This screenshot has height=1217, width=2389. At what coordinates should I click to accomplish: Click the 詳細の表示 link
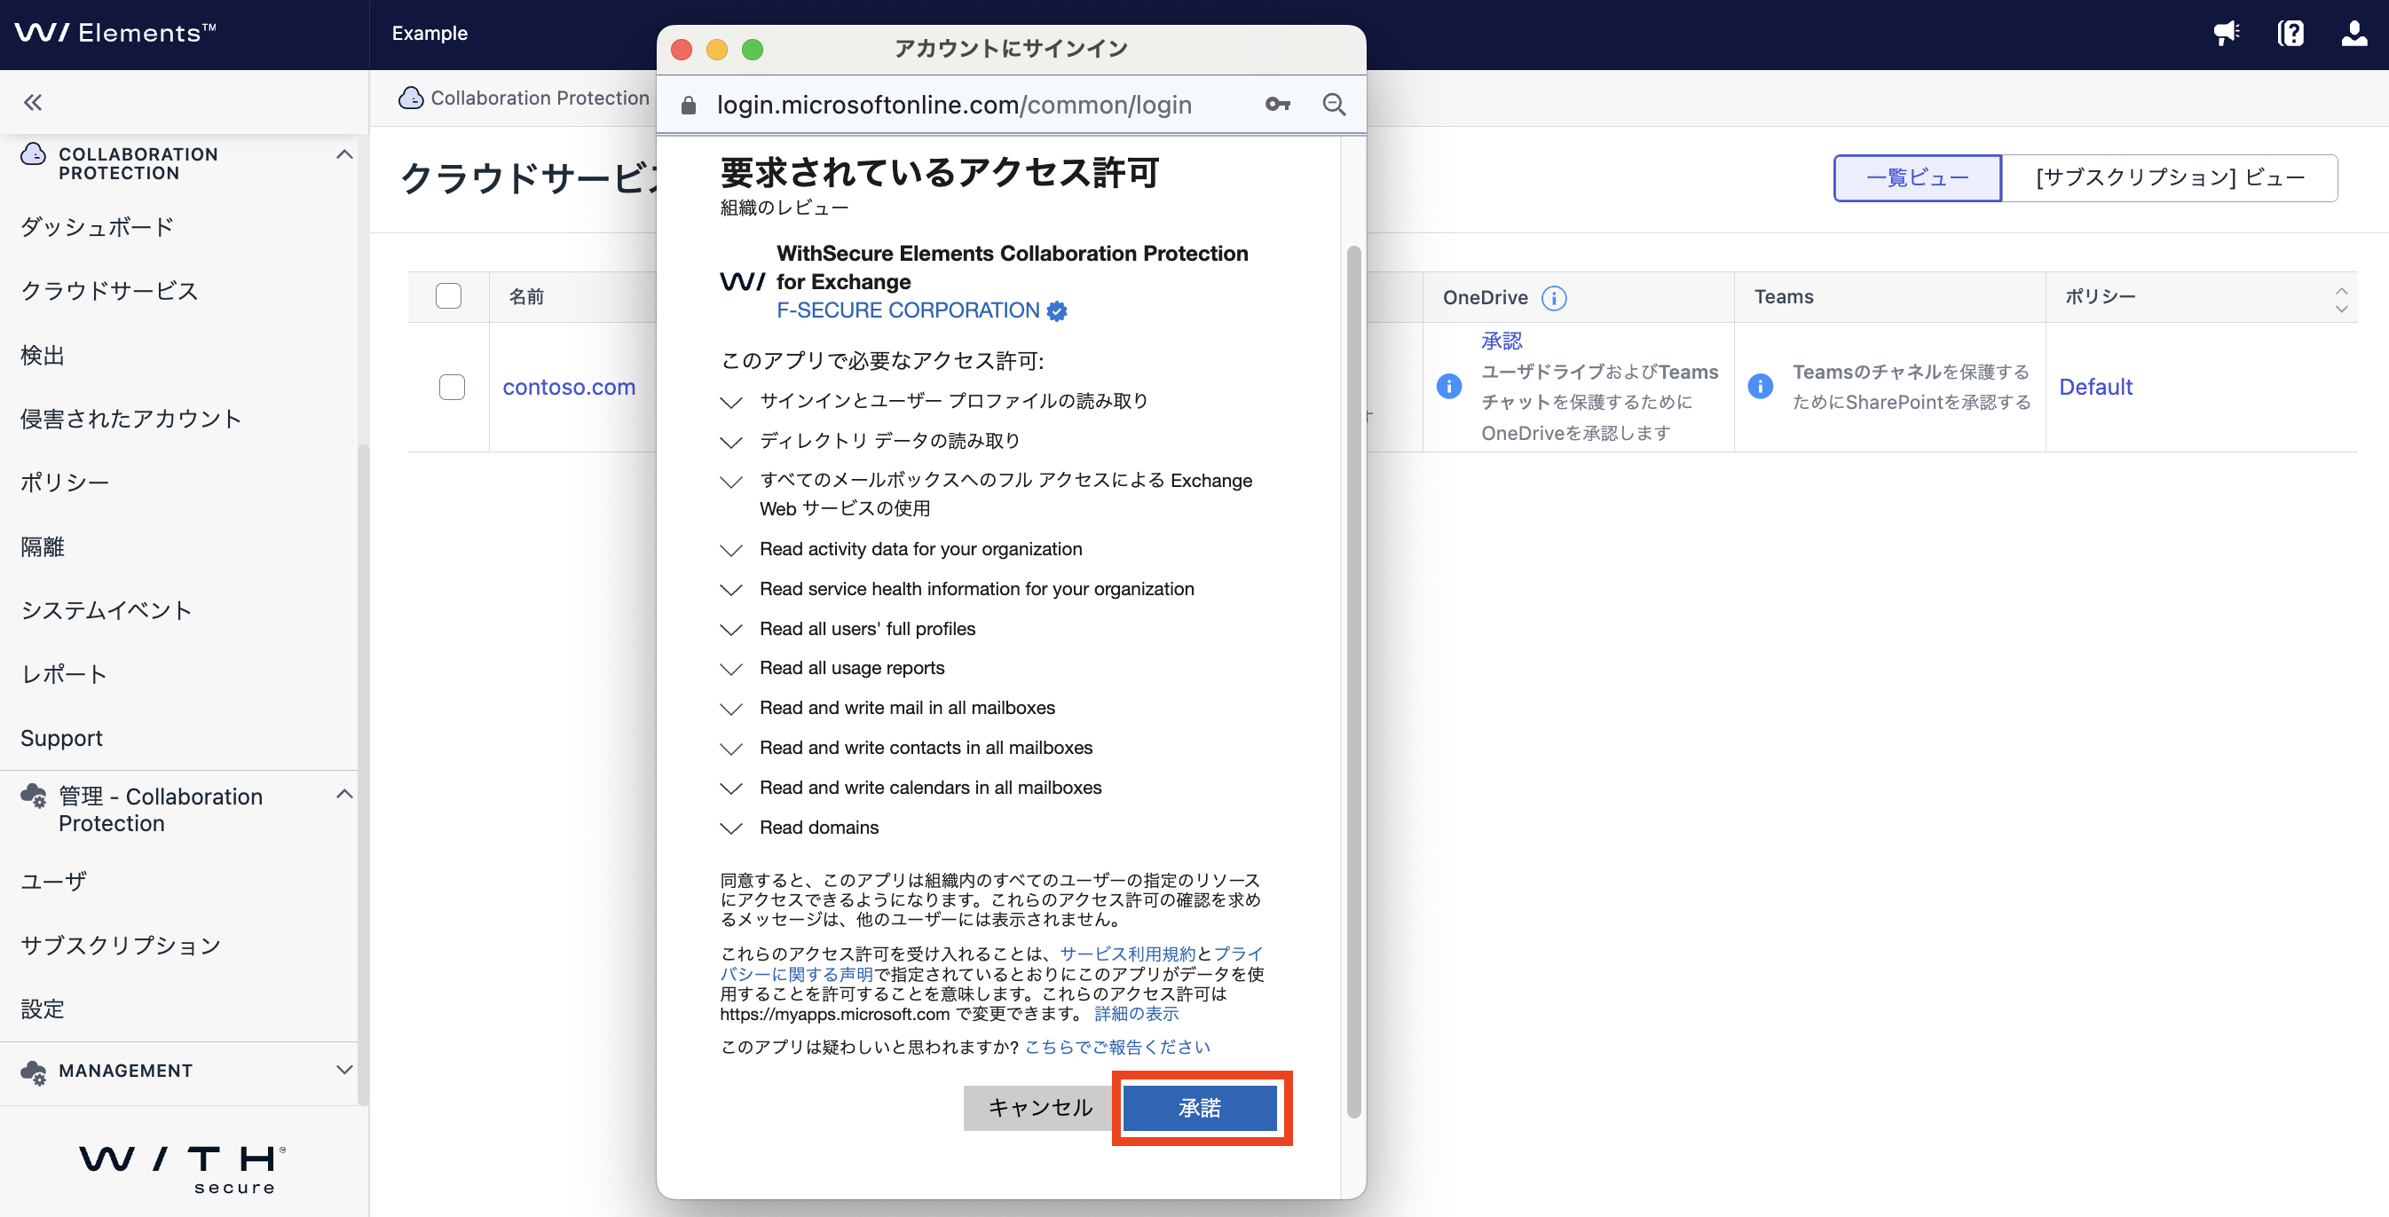tap(1136, 1014)
